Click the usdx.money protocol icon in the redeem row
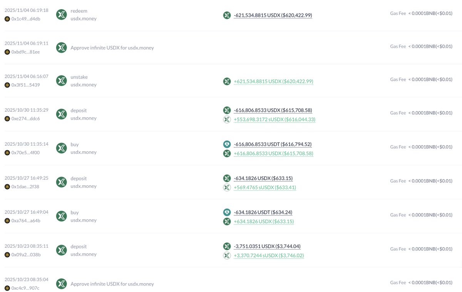This screenshot has width=462, height=292. coord(62,15)
